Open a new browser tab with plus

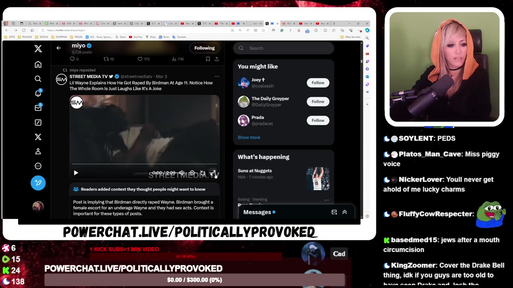click(335, 24)
